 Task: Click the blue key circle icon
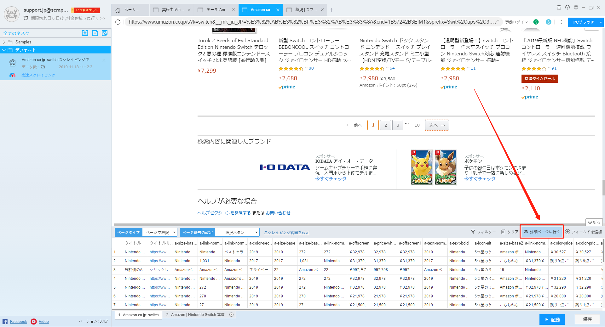coord(549,22)
